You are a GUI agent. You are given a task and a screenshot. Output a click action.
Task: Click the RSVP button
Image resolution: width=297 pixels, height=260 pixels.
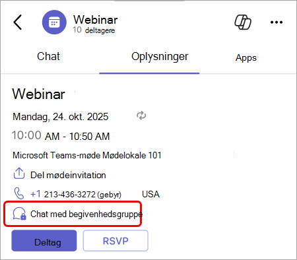(x=115, y=241)
